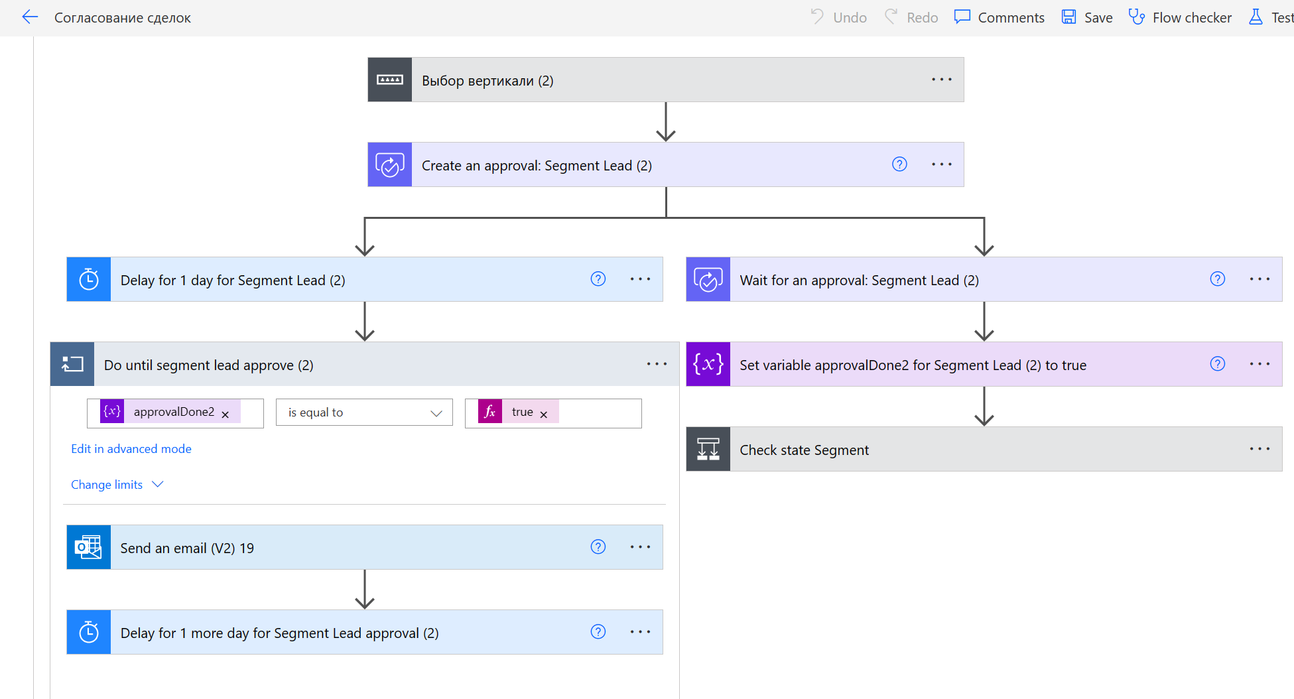This screenshot has width=1294, height=699.
Task: Click the Outlook icon on Send an email (V2) 19
Action: pyautogui.click(x=89, y=548)
